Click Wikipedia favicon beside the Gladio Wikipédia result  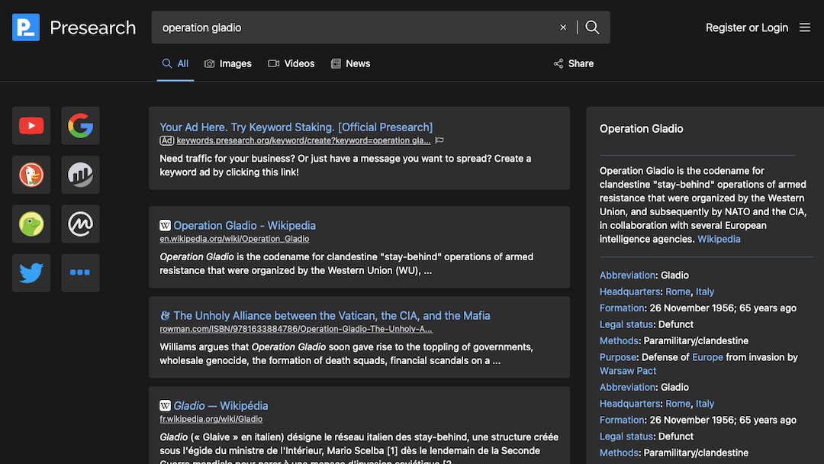tap(165, 406)
